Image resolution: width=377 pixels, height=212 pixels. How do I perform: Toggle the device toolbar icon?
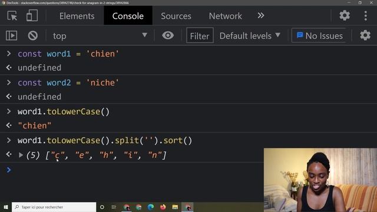[32, 16]
